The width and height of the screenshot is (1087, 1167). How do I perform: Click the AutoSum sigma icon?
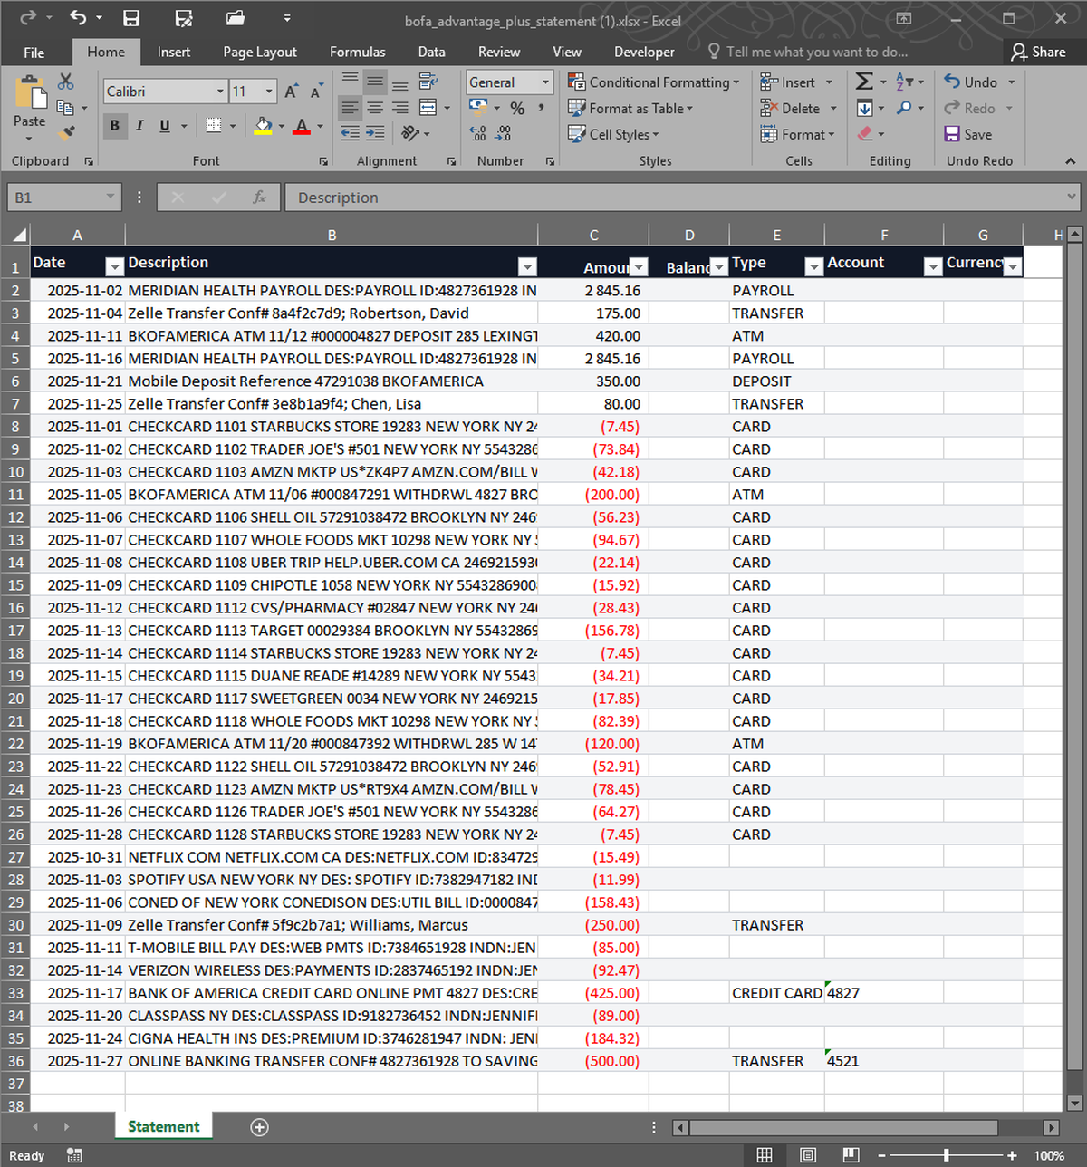[x=864, y=82]
